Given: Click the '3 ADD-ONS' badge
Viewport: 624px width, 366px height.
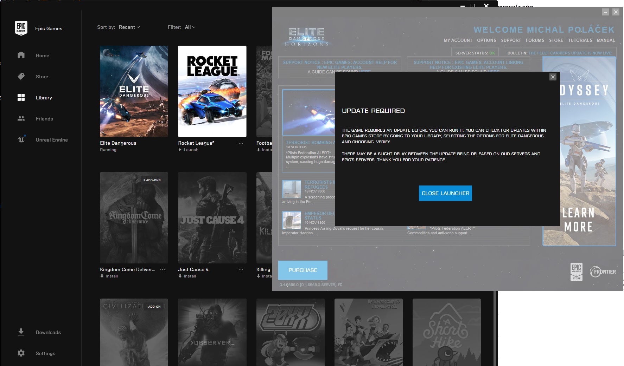Looking at the screenshot, I should [x=152, y=180].
